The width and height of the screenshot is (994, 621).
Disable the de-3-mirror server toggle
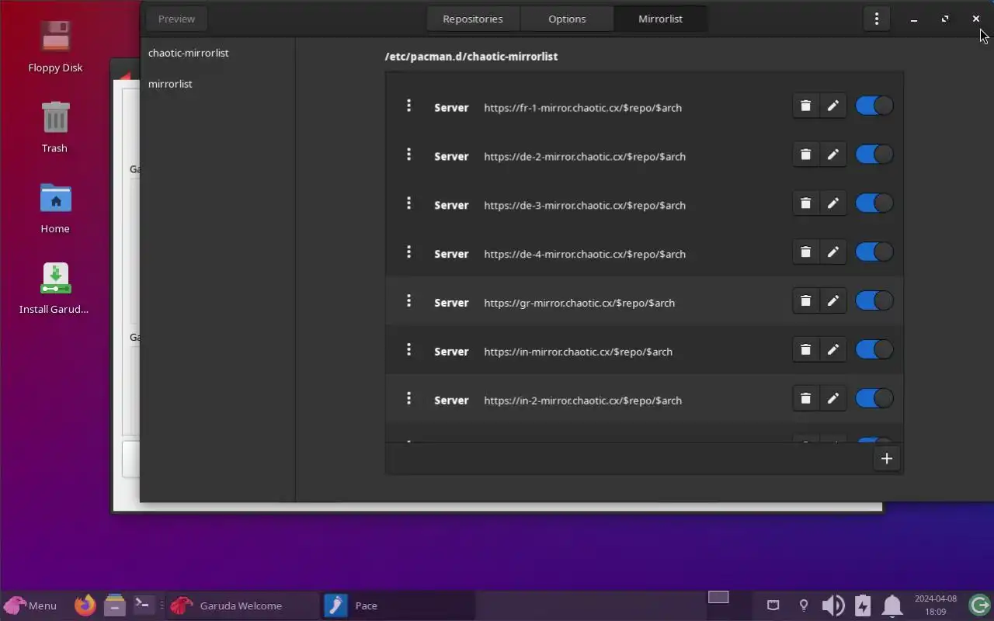point(874,204)
